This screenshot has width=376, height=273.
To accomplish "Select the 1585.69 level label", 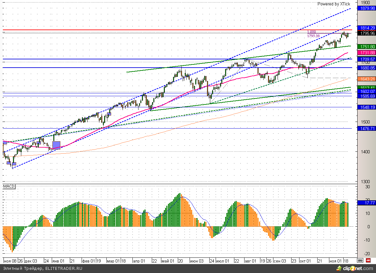I will [366, 96].
